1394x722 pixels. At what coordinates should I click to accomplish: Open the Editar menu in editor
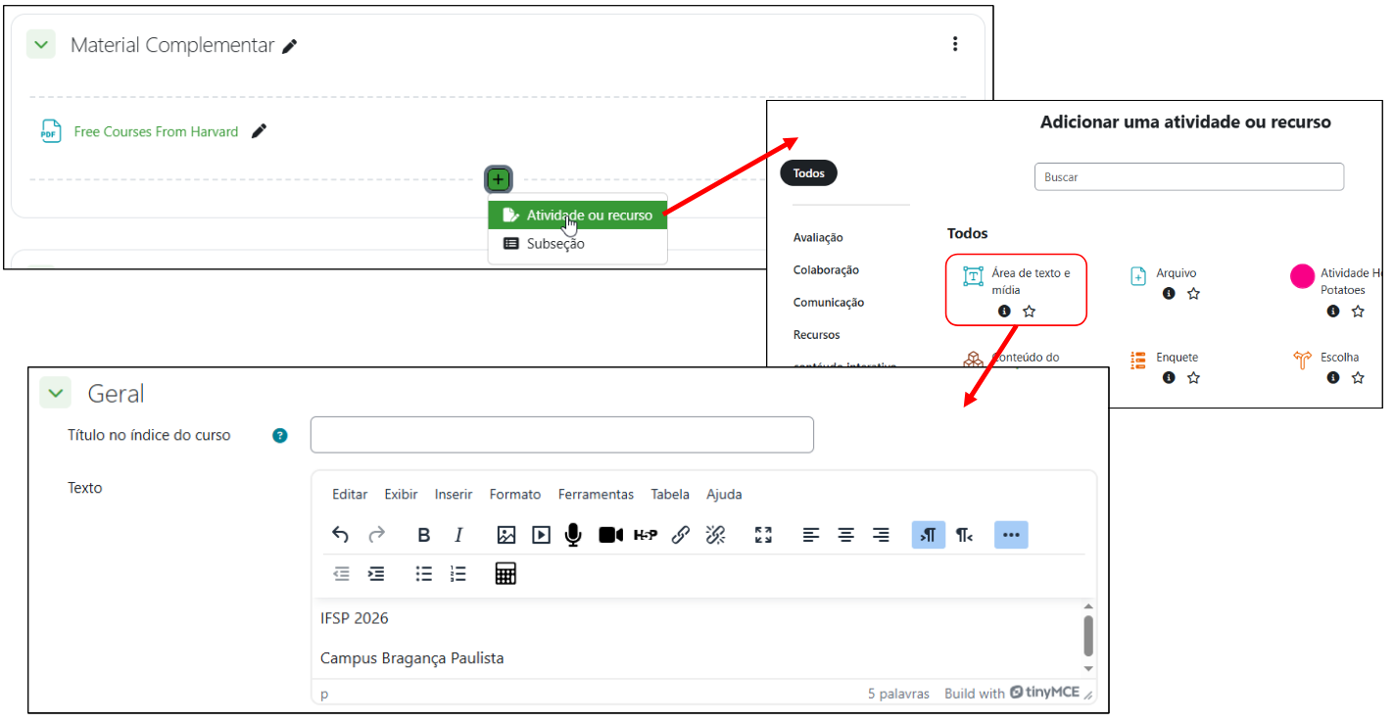[x=350, y=495]
